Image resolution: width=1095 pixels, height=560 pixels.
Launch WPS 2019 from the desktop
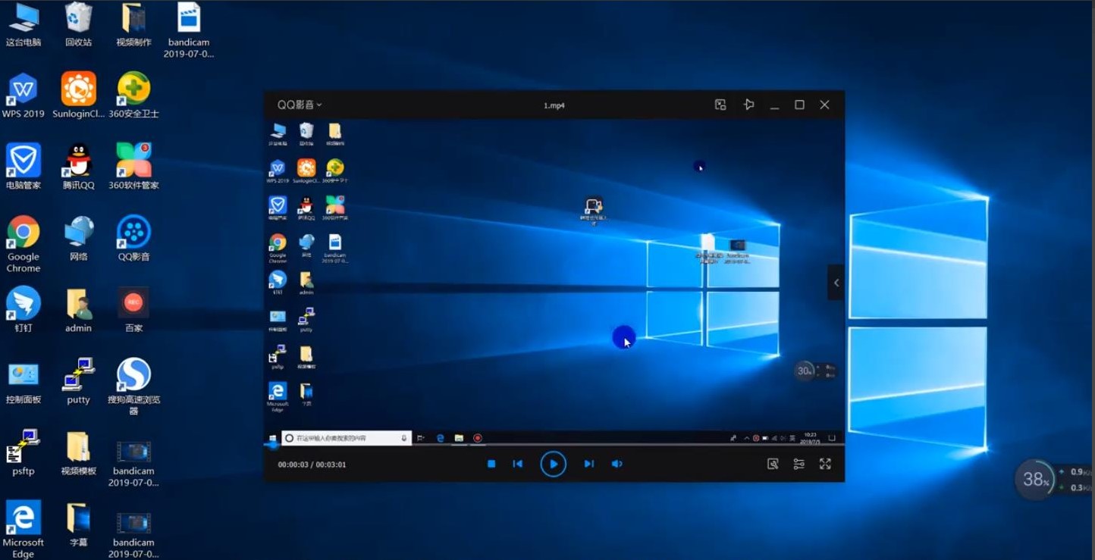[24, 95]
